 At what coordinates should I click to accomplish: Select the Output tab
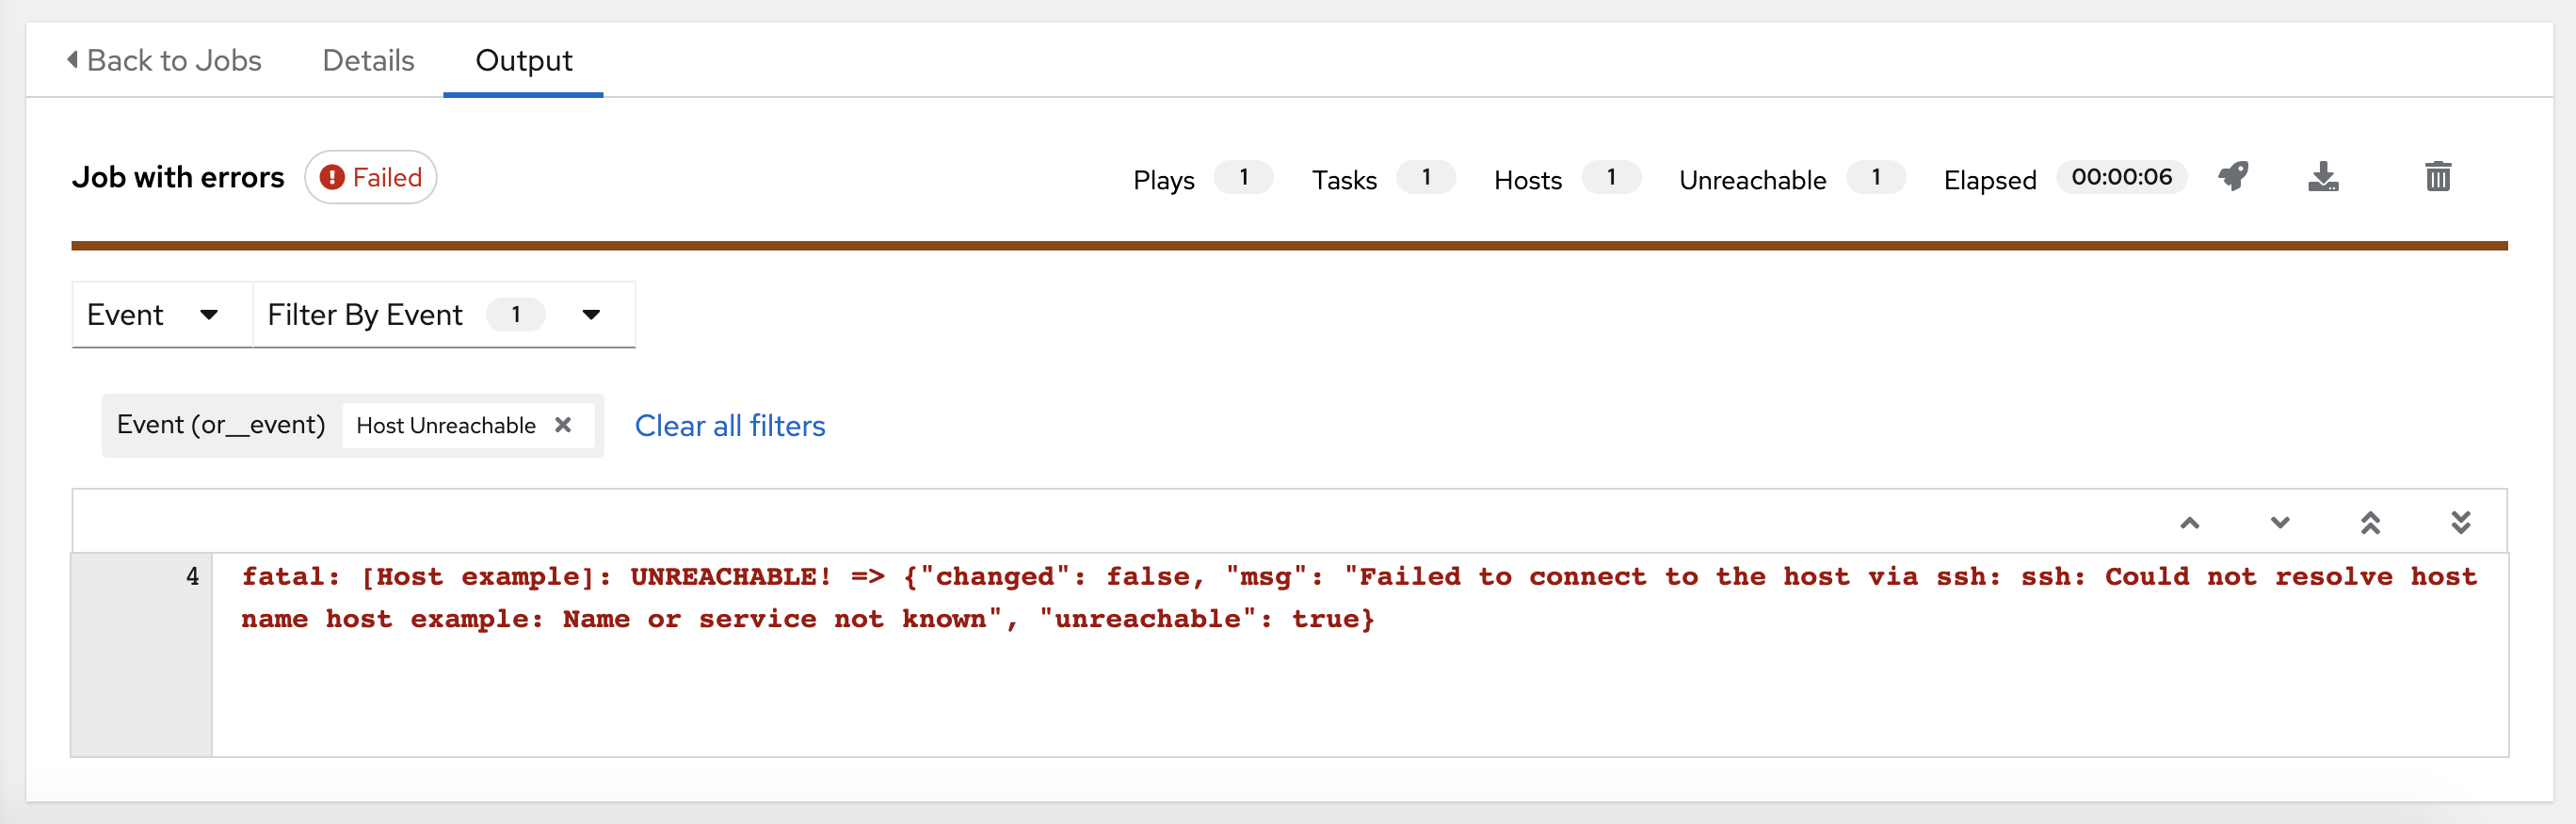point(523,61)
